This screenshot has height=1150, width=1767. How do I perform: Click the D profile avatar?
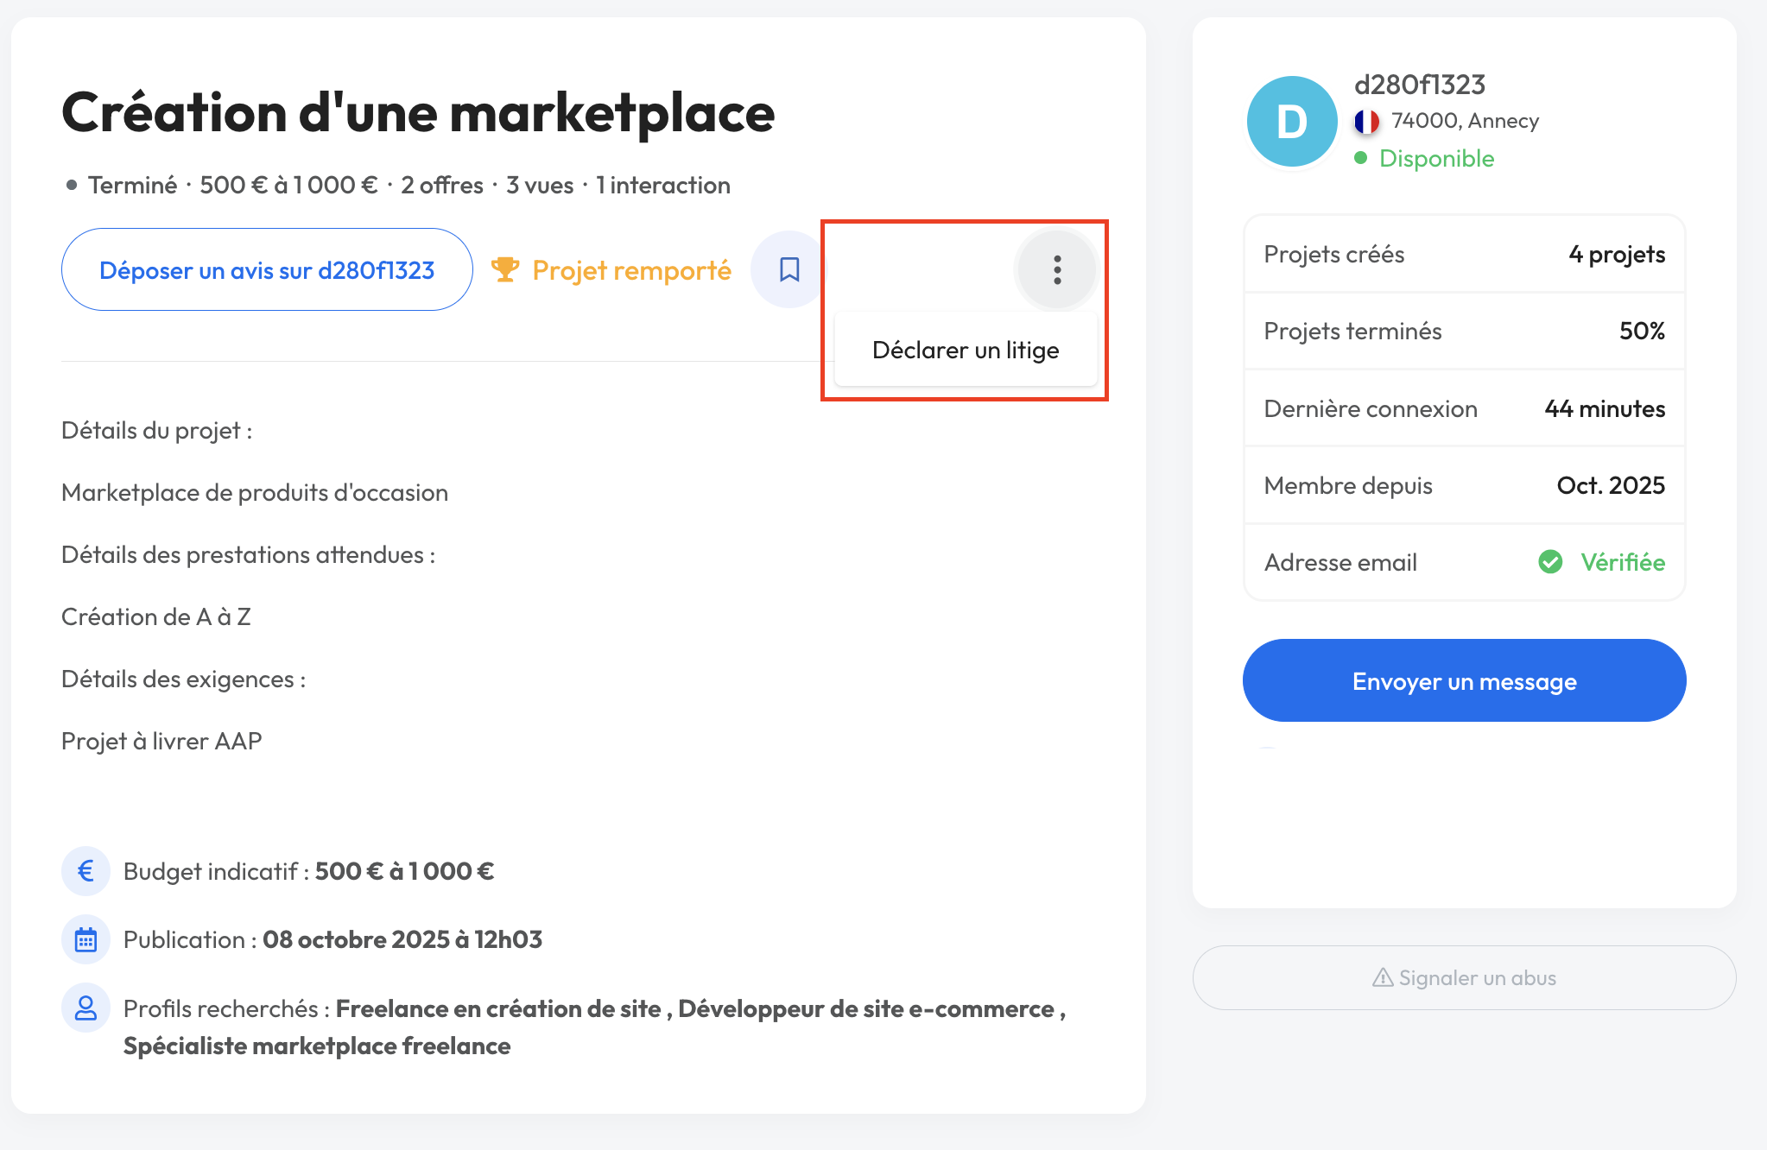pos(1292,122)
